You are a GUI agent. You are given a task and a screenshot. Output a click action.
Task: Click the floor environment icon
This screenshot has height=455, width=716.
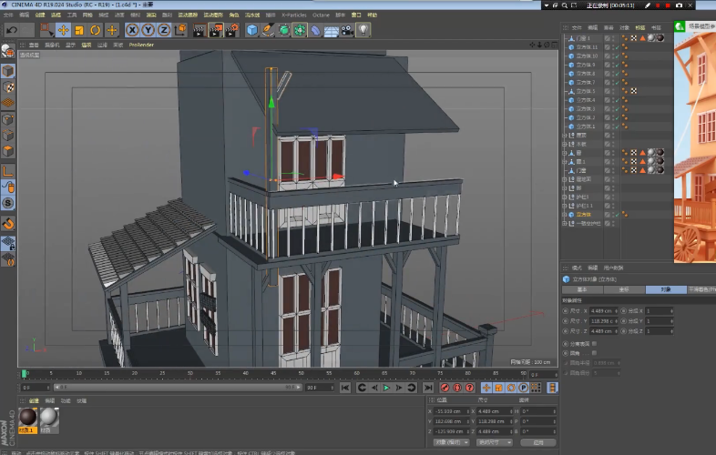[331, 30]
